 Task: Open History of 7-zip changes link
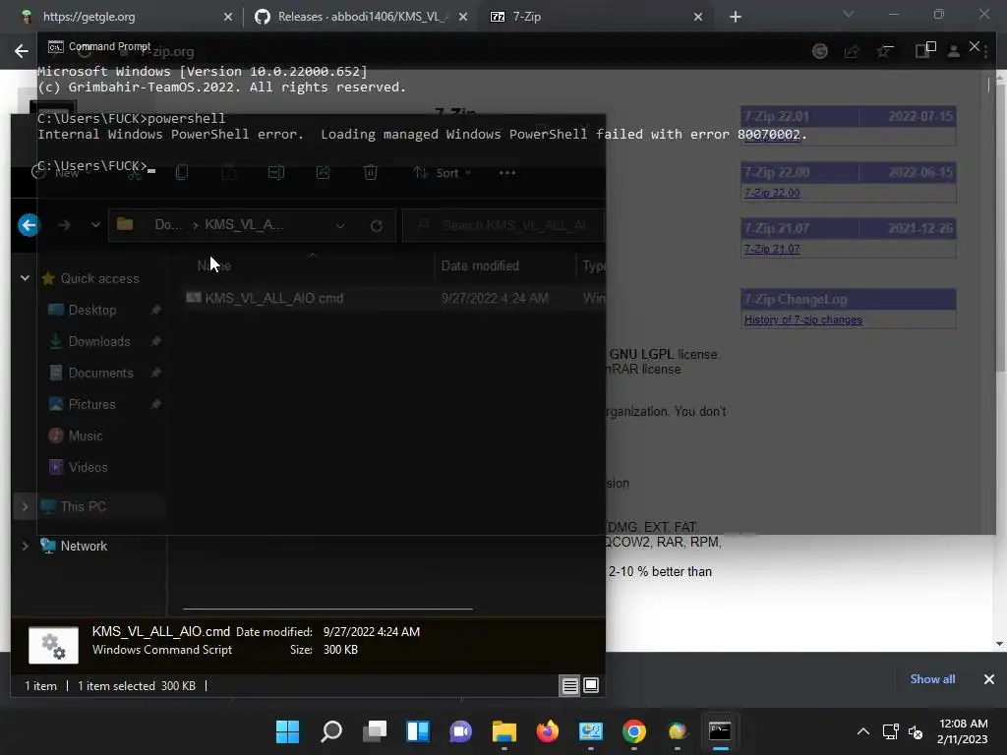tap(802, 319)
